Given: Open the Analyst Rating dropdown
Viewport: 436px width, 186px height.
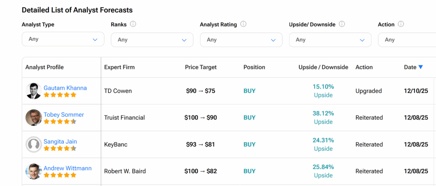Looking at the screenshot, I should pos(241,40).
